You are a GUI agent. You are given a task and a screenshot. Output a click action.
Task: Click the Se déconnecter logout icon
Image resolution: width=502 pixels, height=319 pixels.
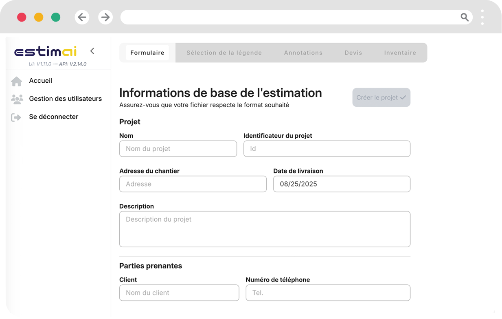tap(16, 117)
